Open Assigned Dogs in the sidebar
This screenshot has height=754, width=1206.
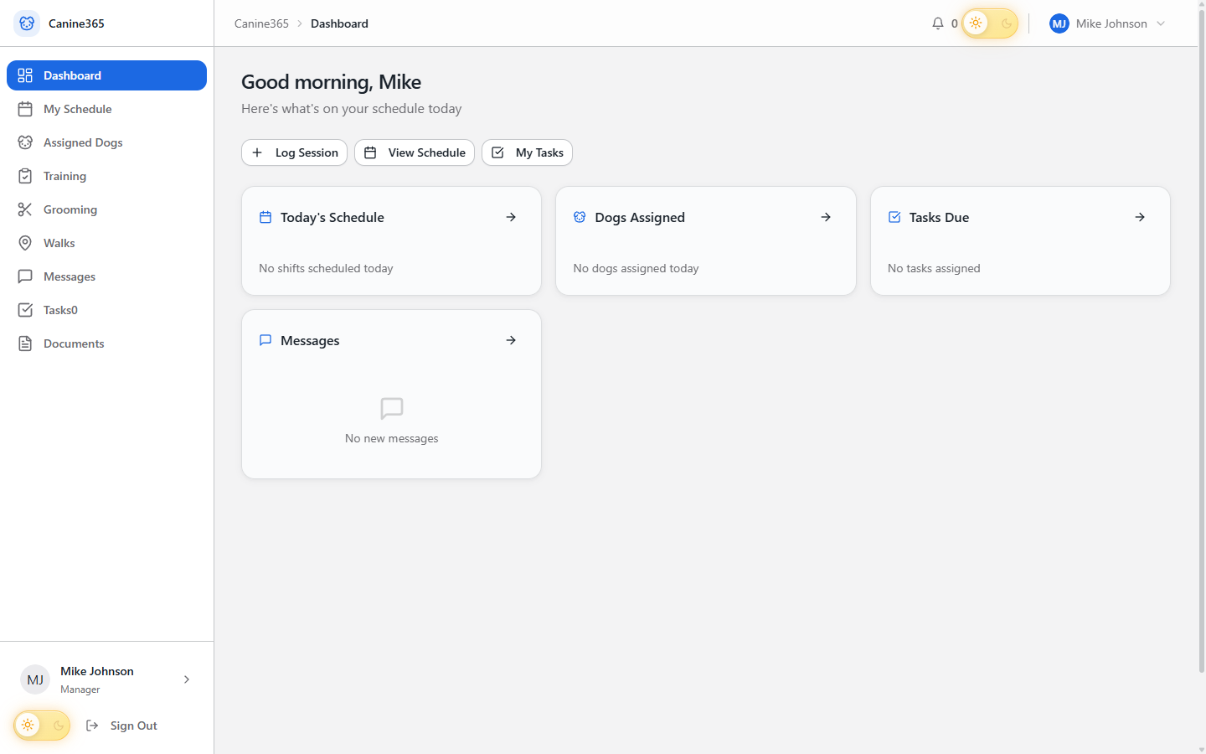click(x=106, y=142)
